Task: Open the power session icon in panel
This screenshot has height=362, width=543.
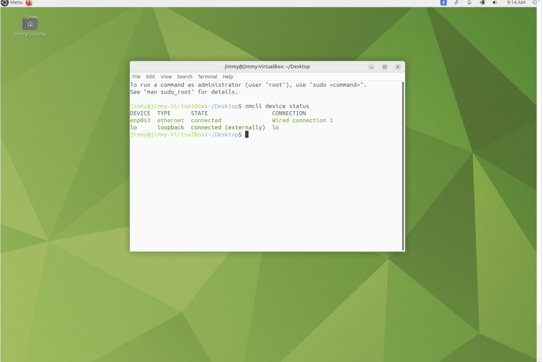Action: 535,3
